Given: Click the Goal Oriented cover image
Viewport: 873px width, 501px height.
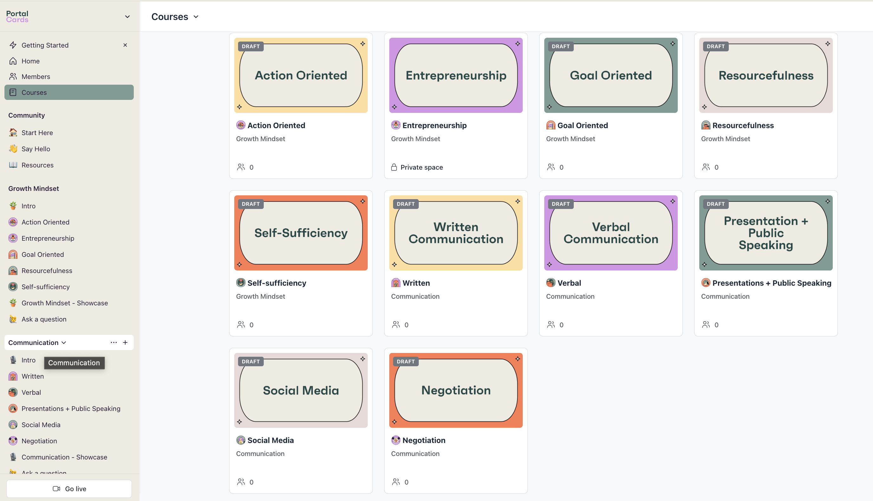Looking at the screenshot, I should click(x=611, y=75).
